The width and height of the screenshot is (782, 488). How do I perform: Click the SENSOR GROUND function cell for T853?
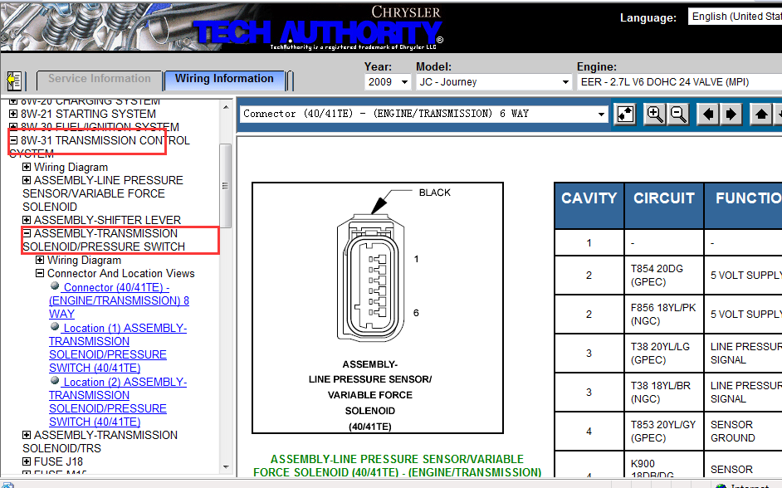743,432
